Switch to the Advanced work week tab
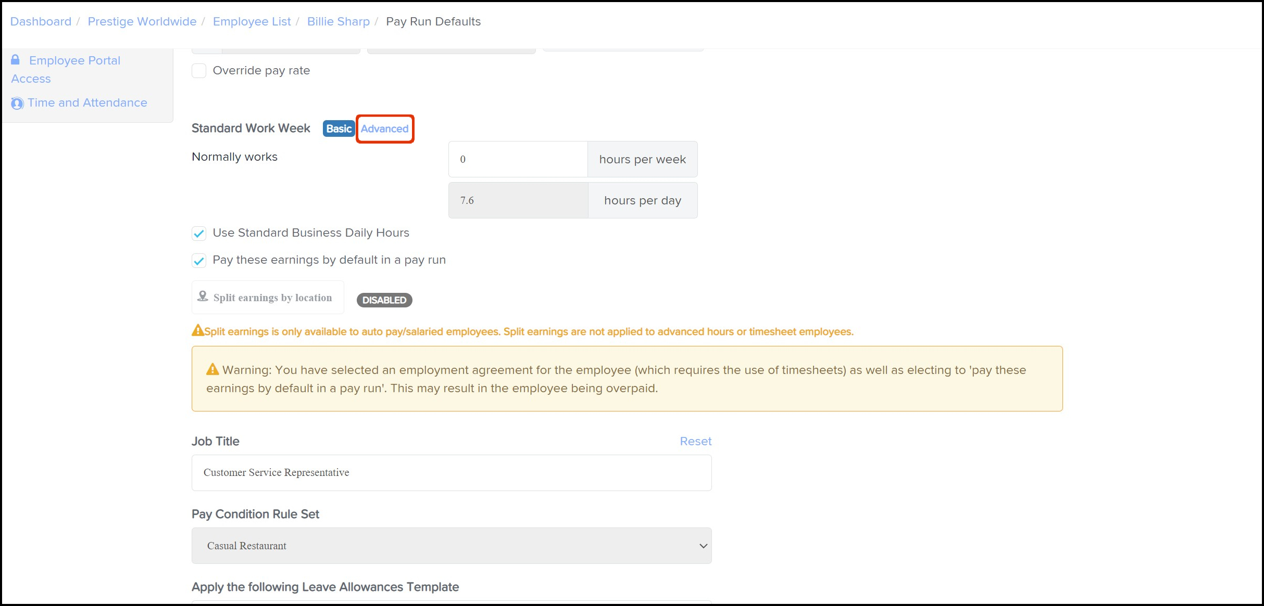This screenshot has width=1264, height=606. tap(384, 128)
